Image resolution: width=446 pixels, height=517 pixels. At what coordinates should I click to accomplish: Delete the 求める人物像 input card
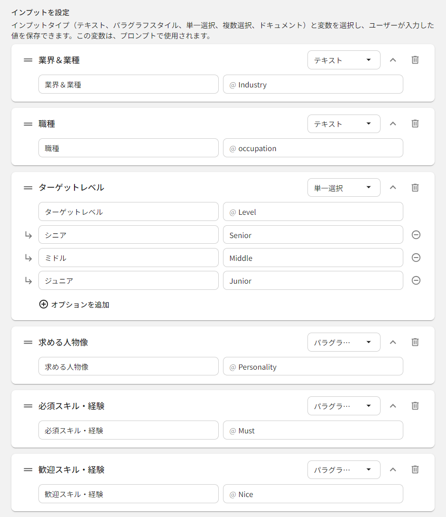(x=415, y=342)
